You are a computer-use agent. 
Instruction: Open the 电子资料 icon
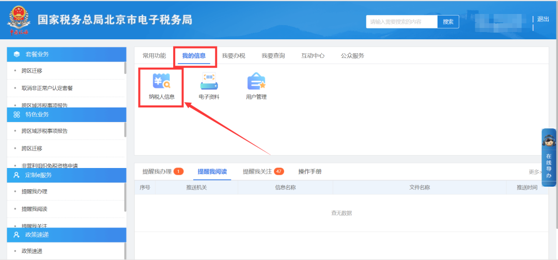coord(209,83)
